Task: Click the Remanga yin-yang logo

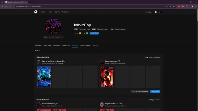Action: click(x=36, y=12)
